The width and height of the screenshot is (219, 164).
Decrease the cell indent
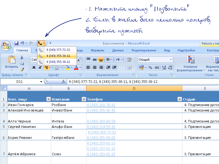108,68
